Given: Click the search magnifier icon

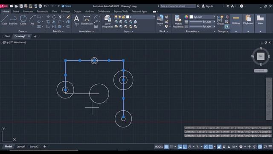Looking at the screenshot, I should (x=198, y=6).
